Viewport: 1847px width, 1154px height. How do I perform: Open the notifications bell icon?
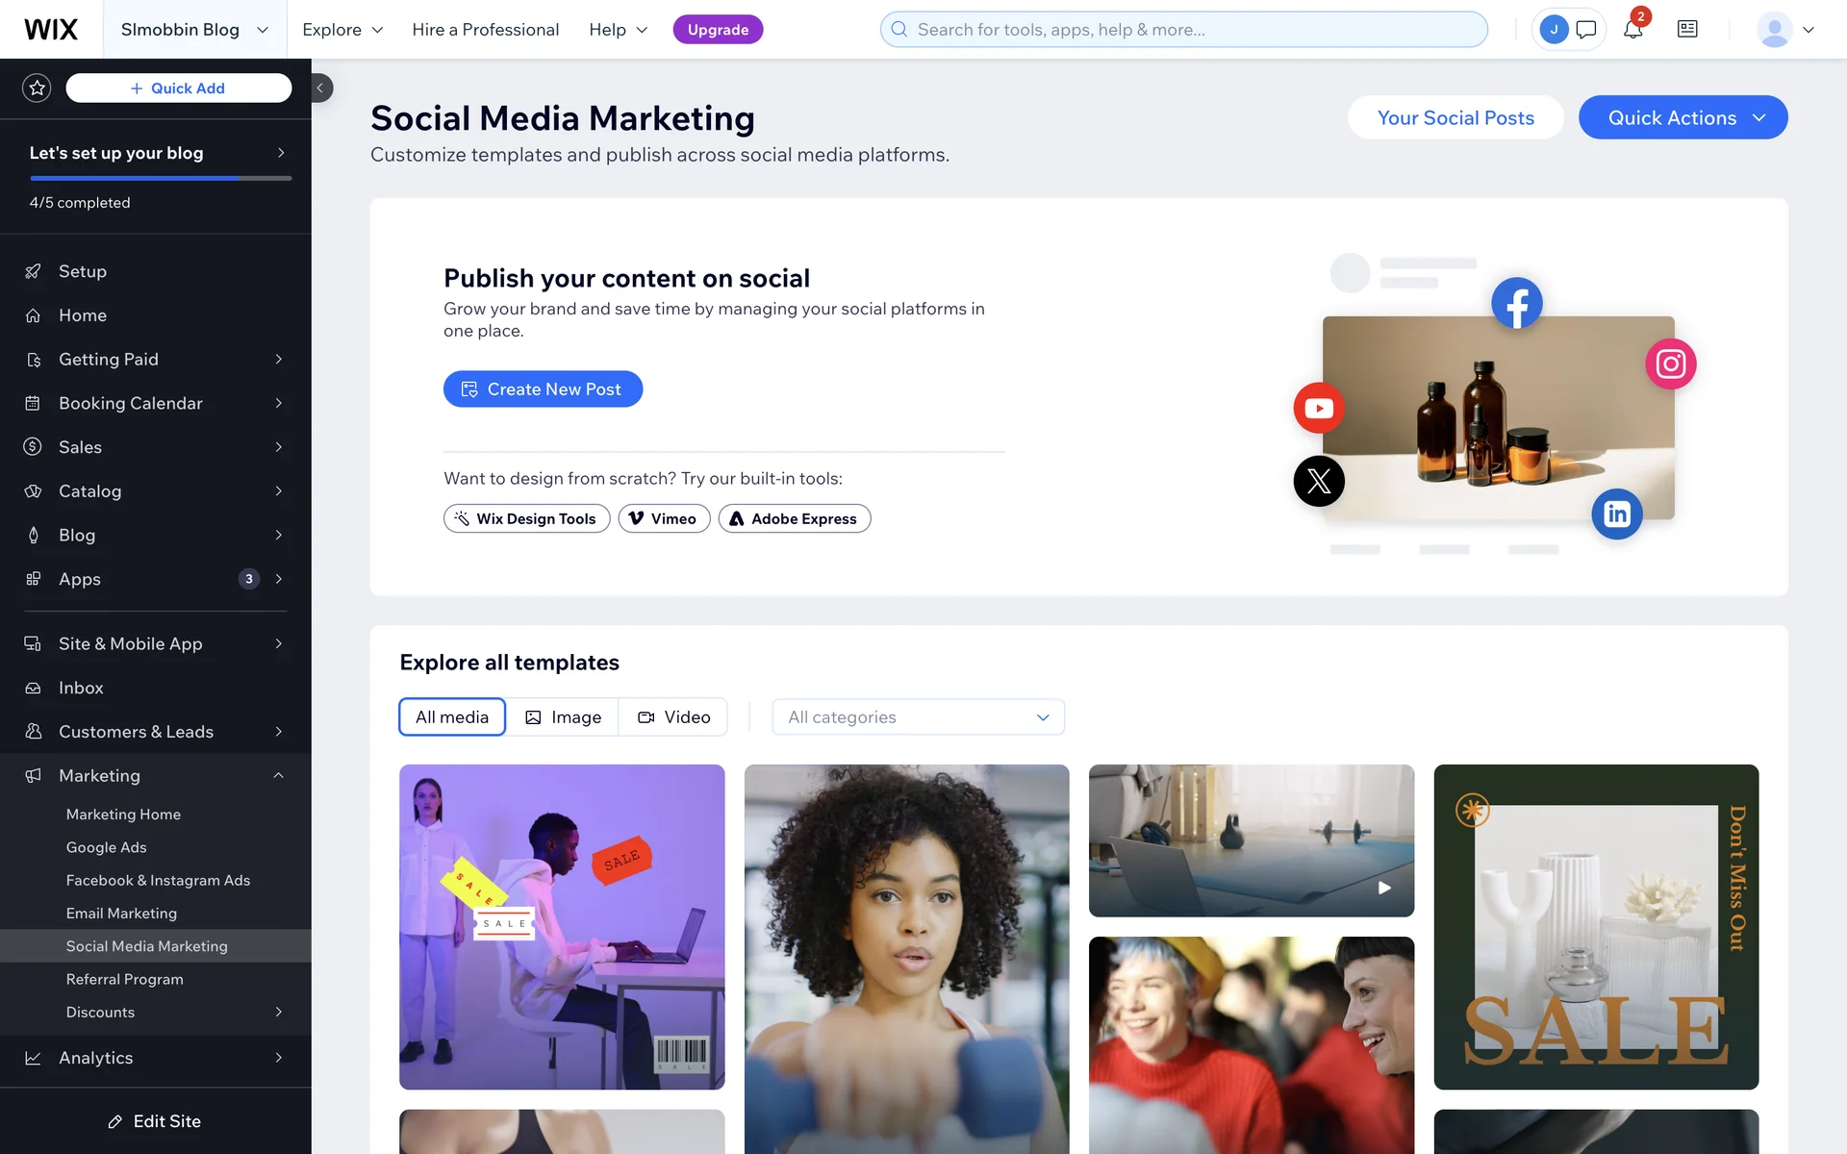point(1632,29)
